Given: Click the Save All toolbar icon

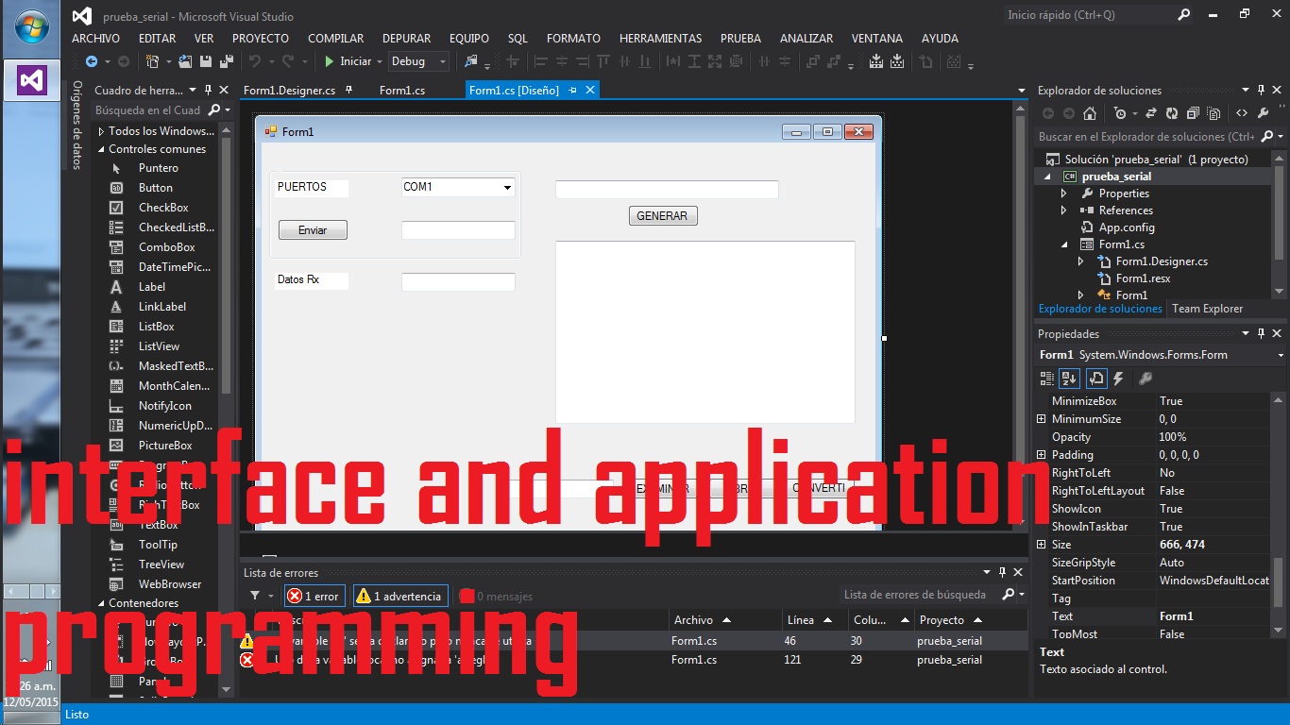Looking at the screenshot, I should 227,61.
